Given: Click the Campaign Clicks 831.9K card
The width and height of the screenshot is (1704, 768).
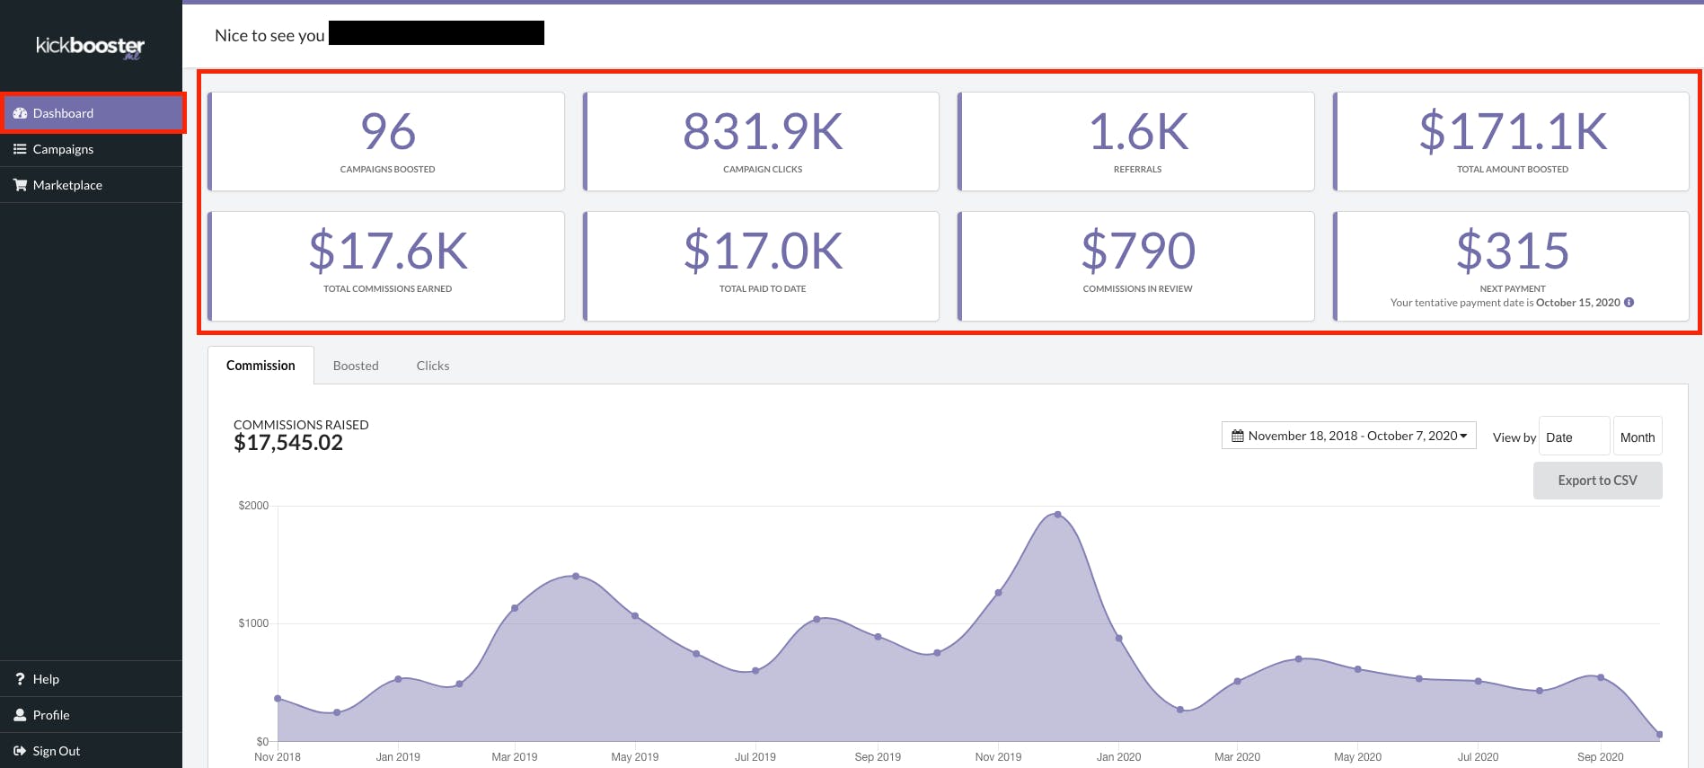Looking at the screenshot, I should tap(762, 141).
